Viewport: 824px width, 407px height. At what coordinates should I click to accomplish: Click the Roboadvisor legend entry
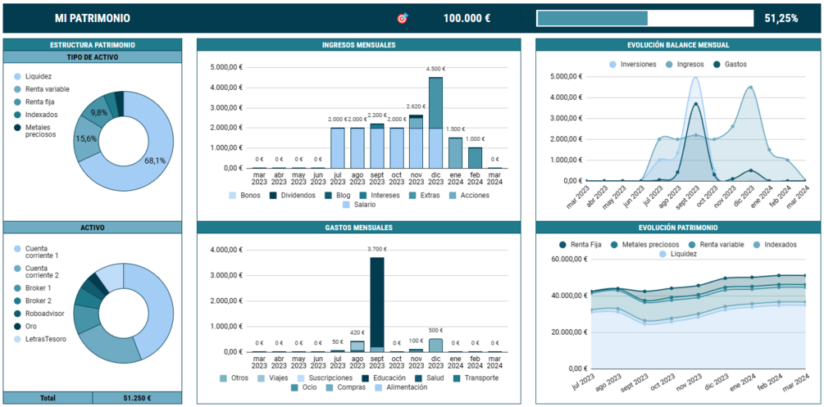38,314
